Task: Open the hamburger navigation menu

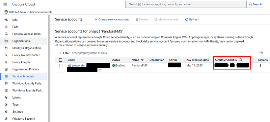Action: (x=5, y=4)
